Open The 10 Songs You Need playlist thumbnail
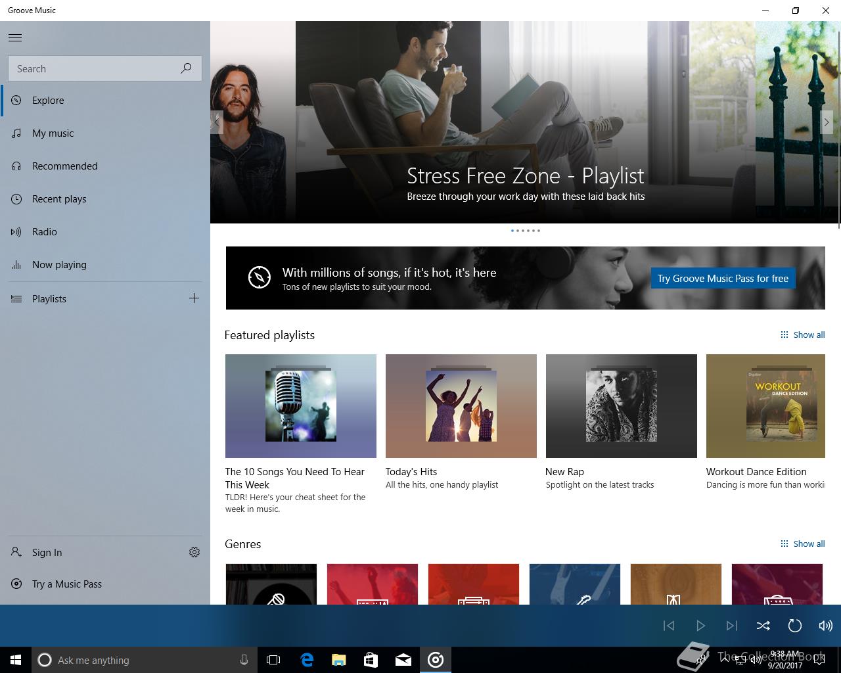The width and height of the screenshot is (841, 673). pyautogui.click(x=301, y=406)
